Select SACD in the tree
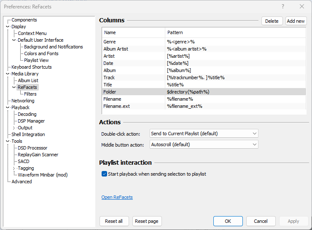This screenshot has width=312, height=230. pyautogui.click(x=24, y=161)
